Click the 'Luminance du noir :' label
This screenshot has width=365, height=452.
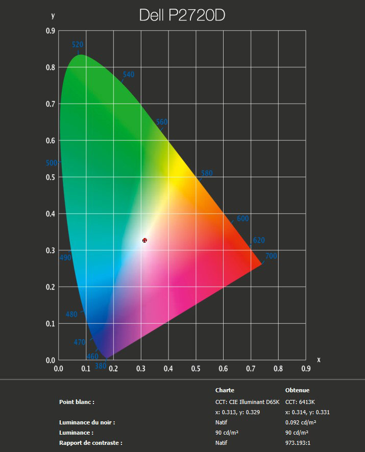[87, 422]
